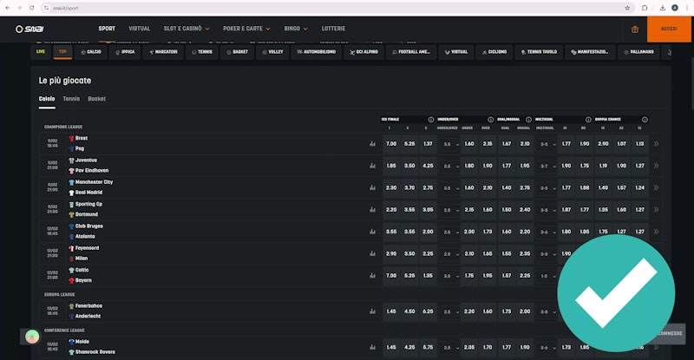Open the gift promotions icon in header
Image resolution: width=694 pixels, height=360 pixels.
coord(634,29)
